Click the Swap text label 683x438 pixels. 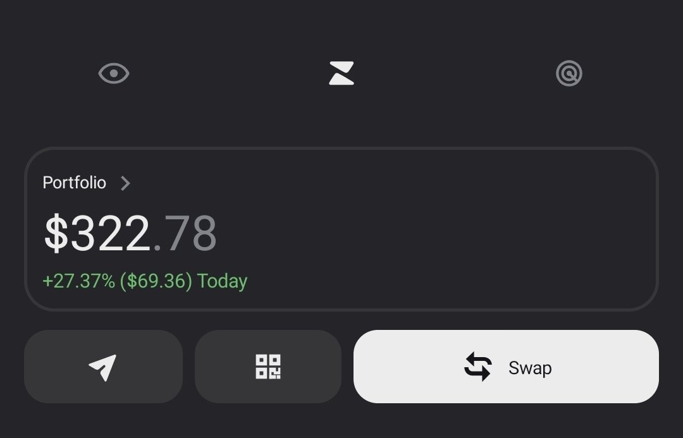pyautogui.click(x=530, y=368)
